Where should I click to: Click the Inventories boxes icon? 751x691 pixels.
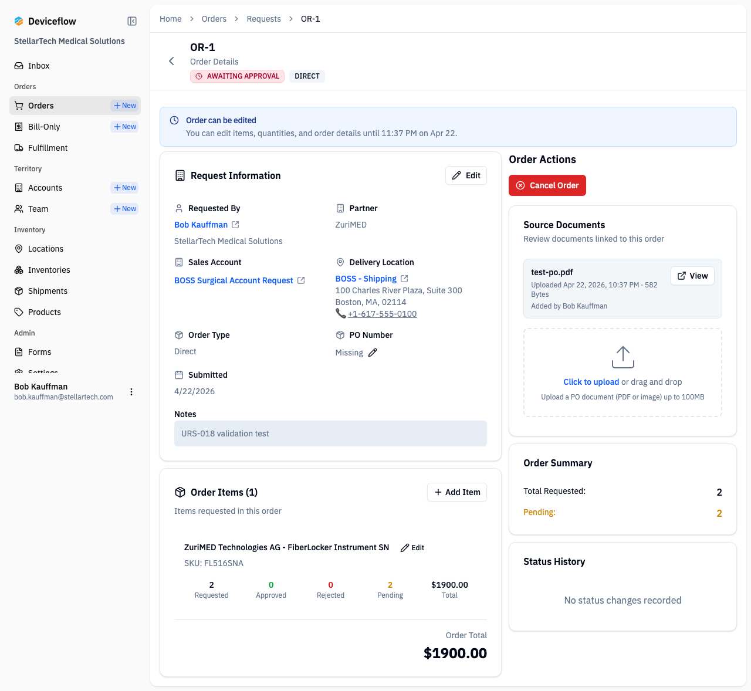pyautogui.click(x=19, y=270)
